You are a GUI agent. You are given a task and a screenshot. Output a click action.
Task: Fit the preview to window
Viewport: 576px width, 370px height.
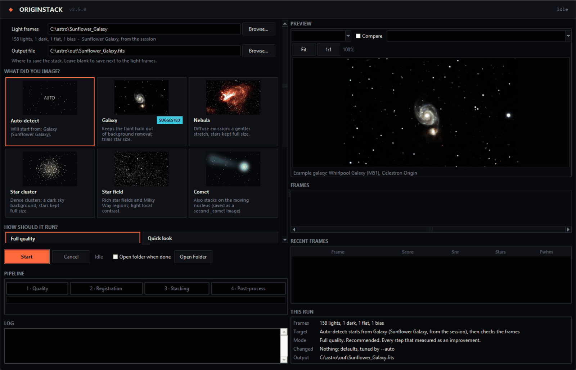[x=304, y=50]
